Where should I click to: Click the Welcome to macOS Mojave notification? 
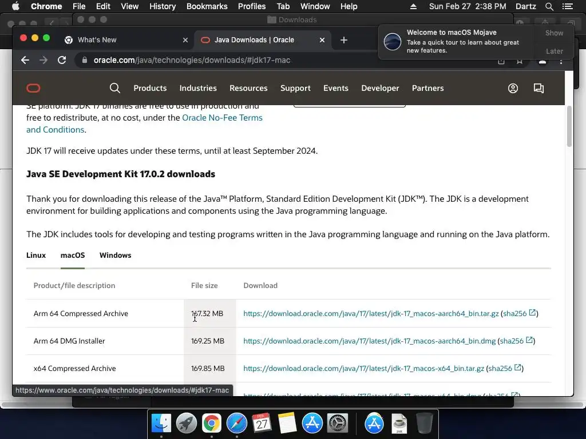point(456,42)
